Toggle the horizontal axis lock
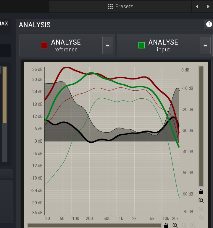This screenshot has width=213, height=228. (x=166, y=226)
